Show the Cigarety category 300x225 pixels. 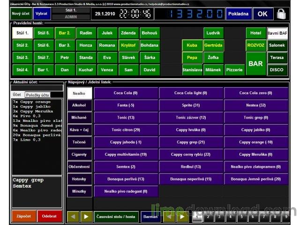point(79,154)
